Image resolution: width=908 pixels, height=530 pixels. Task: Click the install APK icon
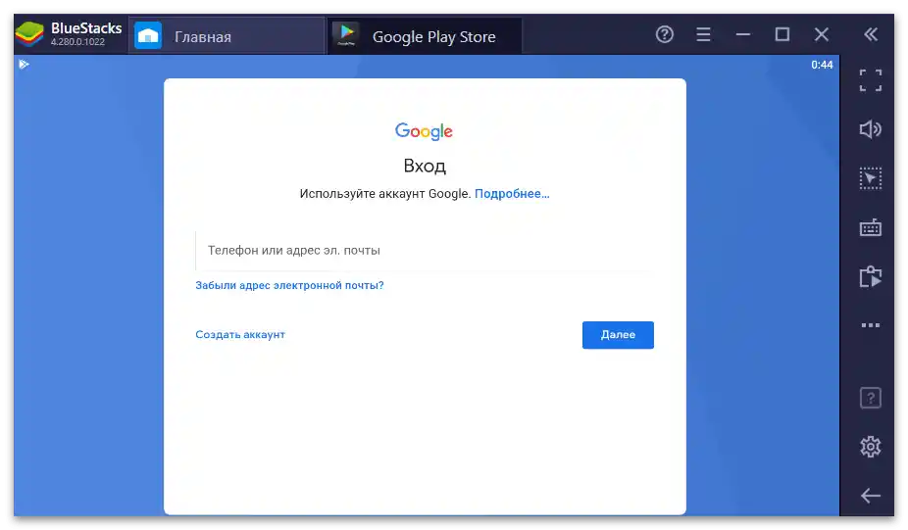point(871,276)
